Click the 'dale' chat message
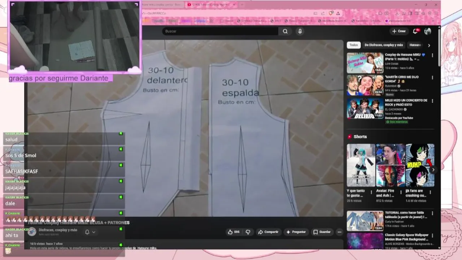 click(10, 203)
